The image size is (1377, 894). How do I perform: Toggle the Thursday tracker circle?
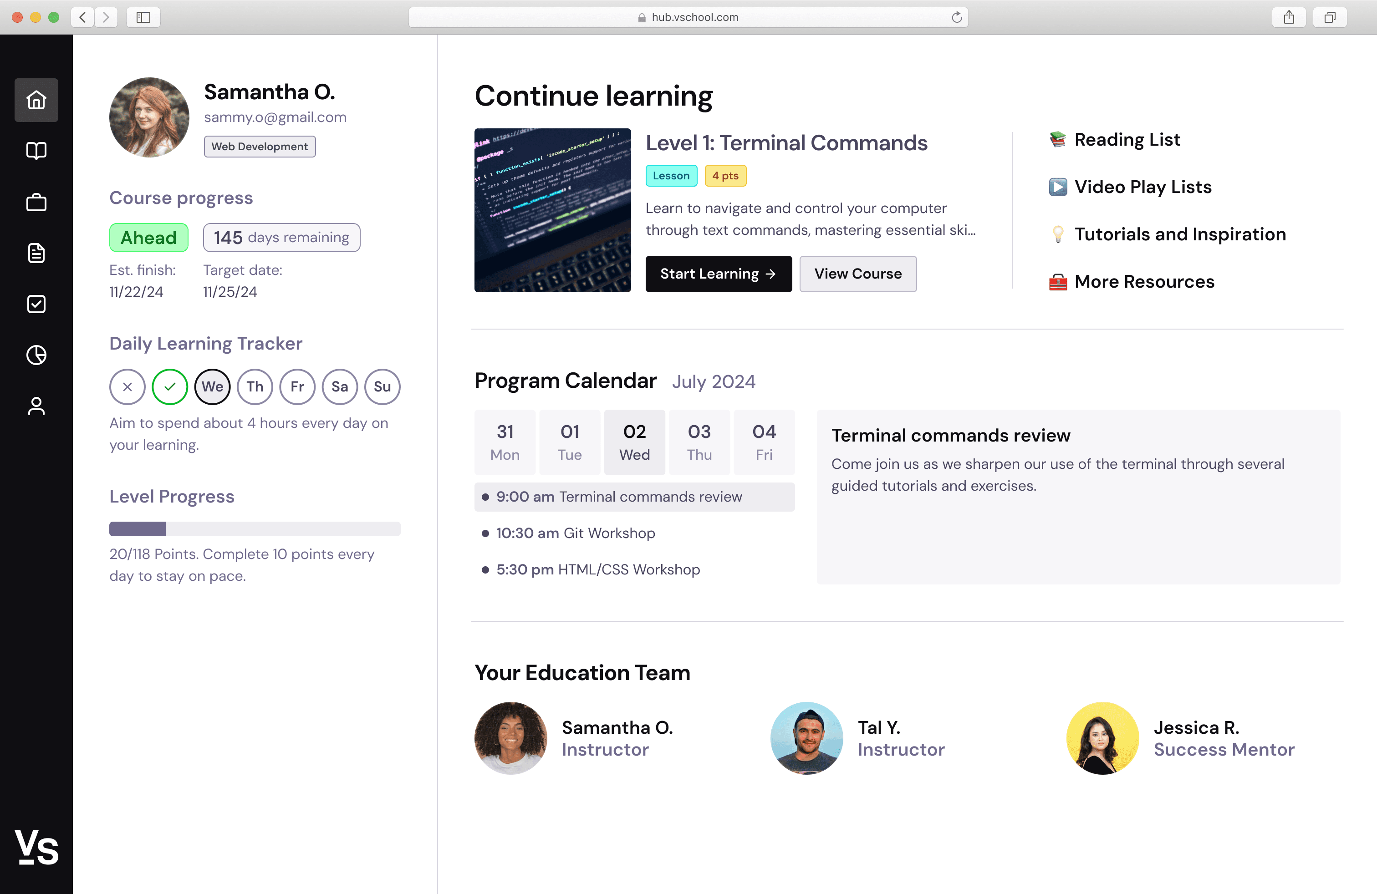[255, 386]
